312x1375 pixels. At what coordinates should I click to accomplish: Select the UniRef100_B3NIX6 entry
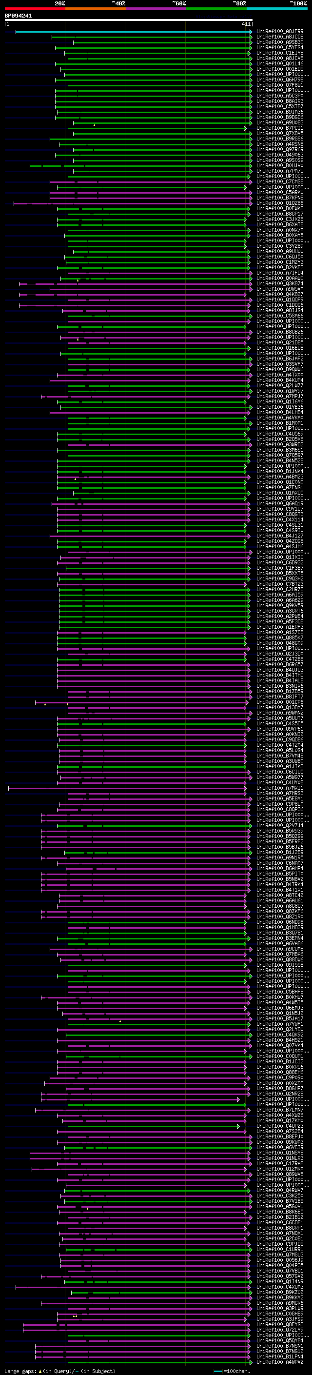[280, 686]
